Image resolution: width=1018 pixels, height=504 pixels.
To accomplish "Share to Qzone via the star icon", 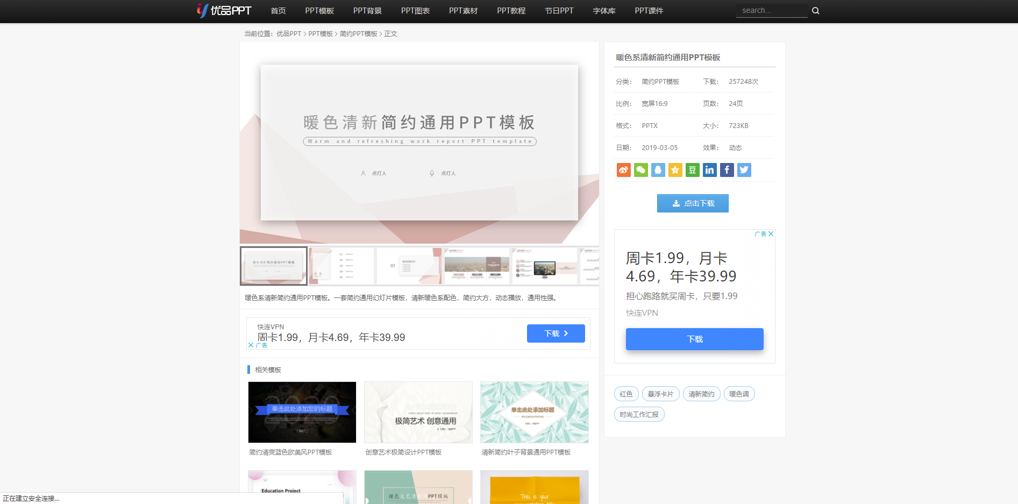I will pos(675,169).
